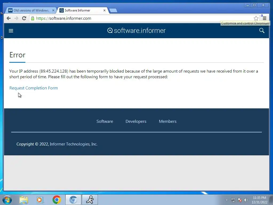The width and height of the screenshot is (273, 205).
Task: Minimize the Chromium window
Action: (x=248, y=5)
